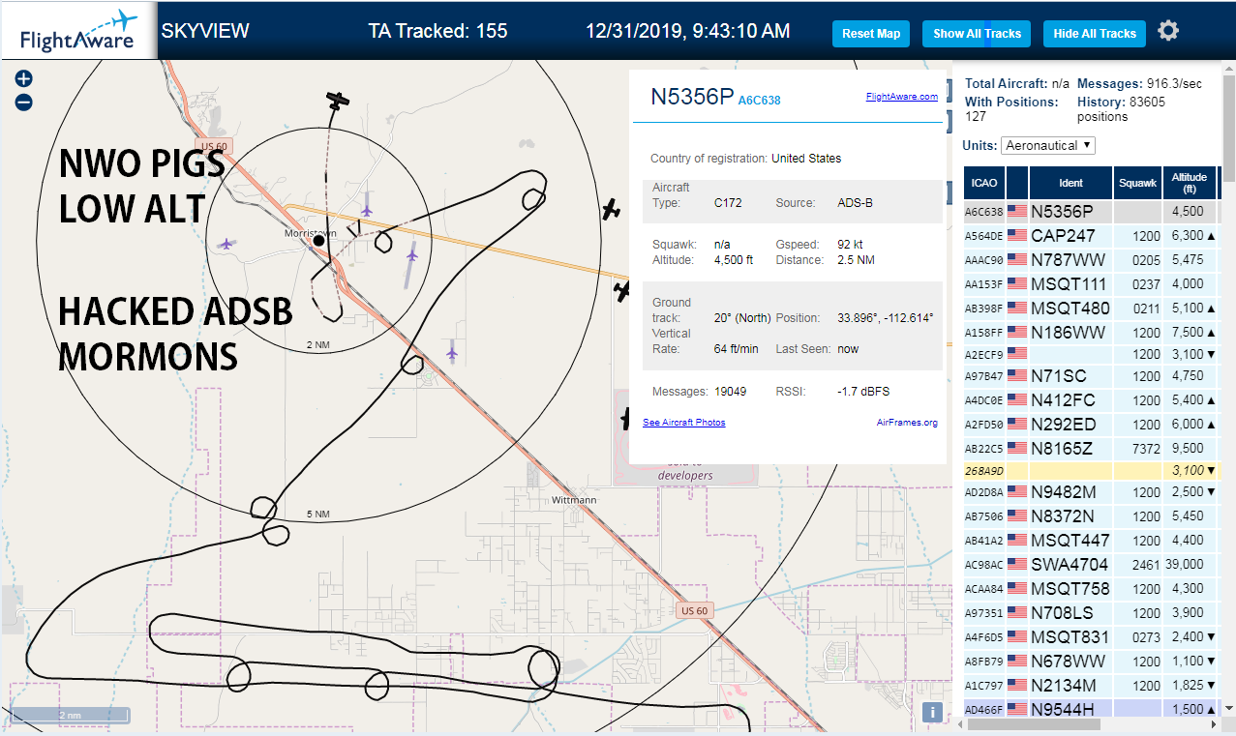1236x736 pixels.
Task: Sort table by Ident column header
Action: [x=1070, y=183]
